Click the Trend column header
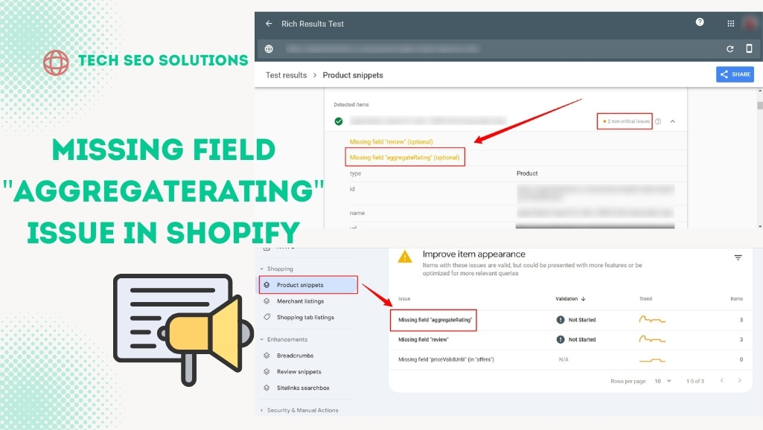The image size is (763, 430). pyautogui.click(x=645, y=298)
